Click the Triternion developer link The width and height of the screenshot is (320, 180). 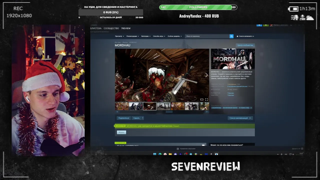tap(230, 93)
